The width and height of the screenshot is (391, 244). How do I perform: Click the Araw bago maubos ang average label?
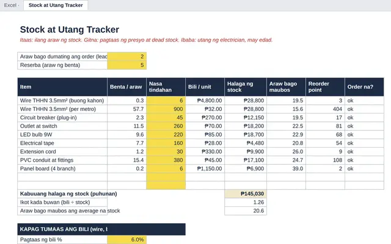tap(70, 210)
